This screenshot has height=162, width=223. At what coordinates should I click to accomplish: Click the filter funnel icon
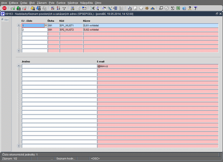(64, 9)
